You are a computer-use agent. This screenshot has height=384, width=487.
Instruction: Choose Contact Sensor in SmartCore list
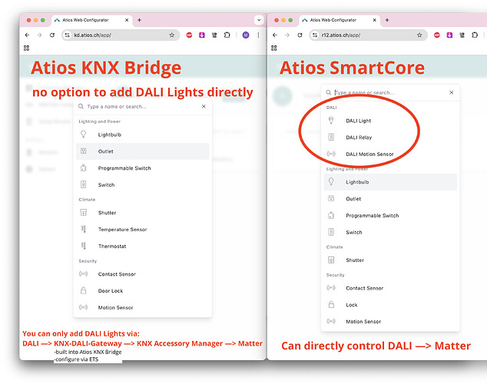[x=390, y=288]
